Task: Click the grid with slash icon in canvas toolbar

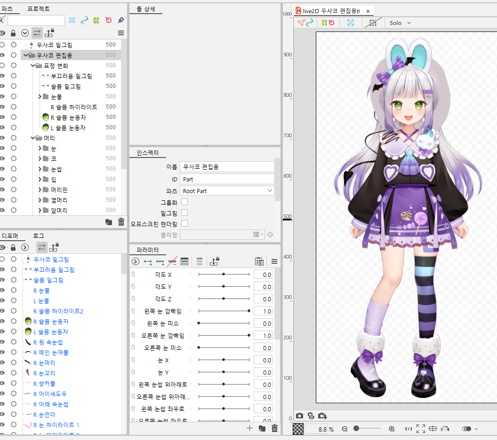Action: tap(373, 23)
